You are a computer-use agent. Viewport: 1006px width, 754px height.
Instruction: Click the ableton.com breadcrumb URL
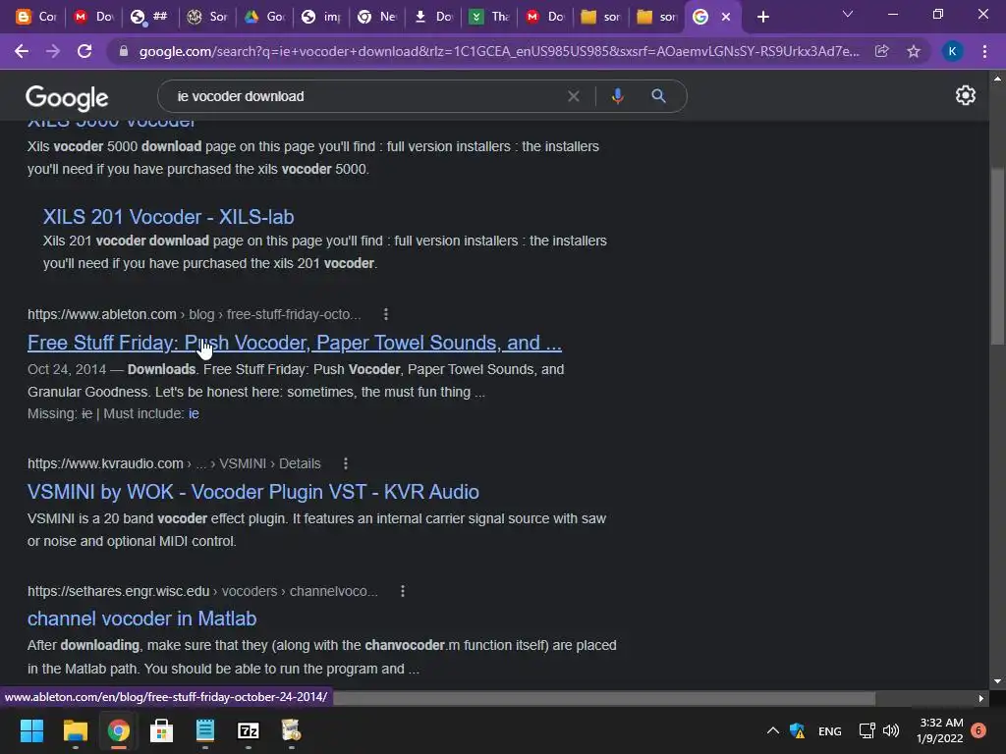(194, 314)
